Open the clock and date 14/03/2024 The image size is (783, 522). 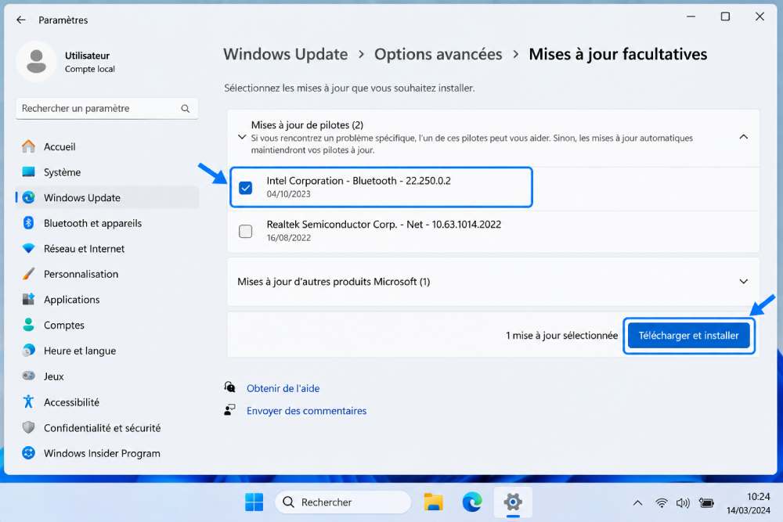[749, 503]
